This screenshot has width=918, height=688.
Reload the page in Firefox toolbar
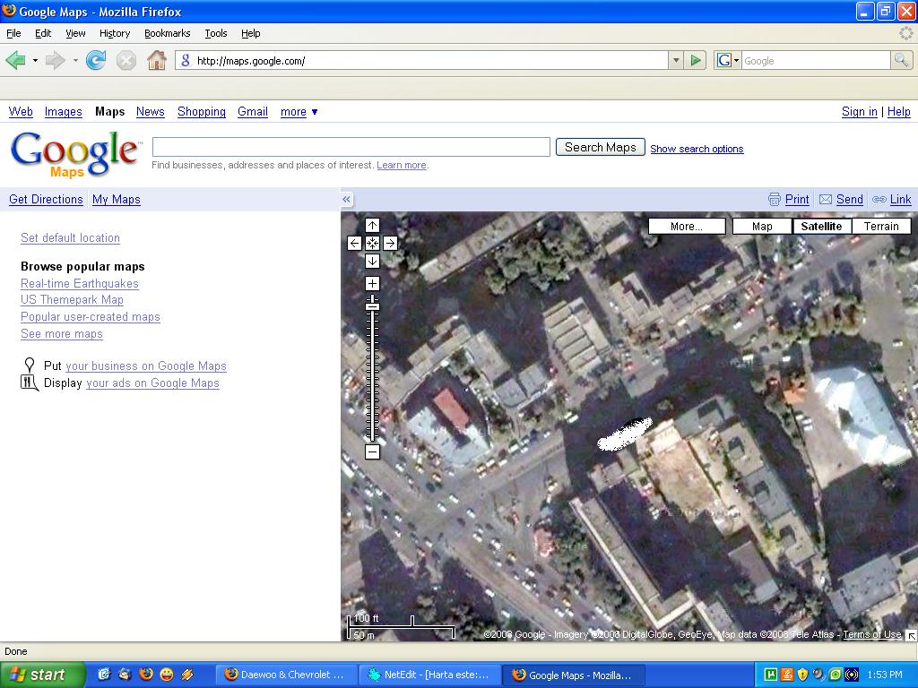click(x=96, y=60)
